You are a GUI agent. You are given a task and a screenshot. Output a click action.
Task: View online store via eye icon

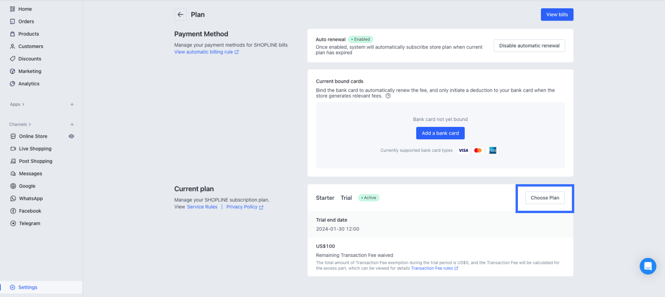(x=71, y=136)
